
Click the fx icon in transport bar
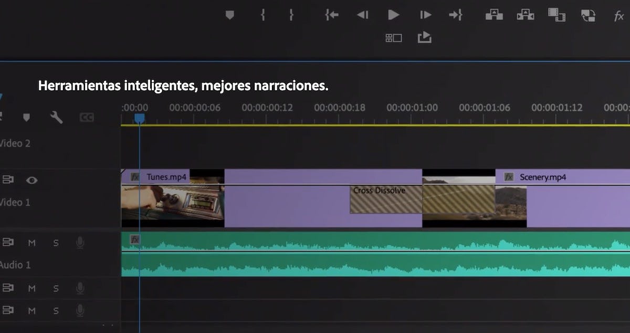619,16
